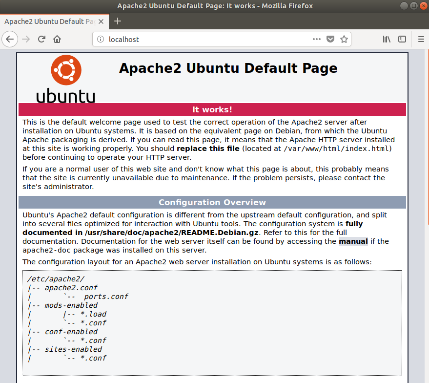Click the Apache2 Ubuntu Default Page heading
Screen dimensions: 429x383
click(x=228, y=68)
